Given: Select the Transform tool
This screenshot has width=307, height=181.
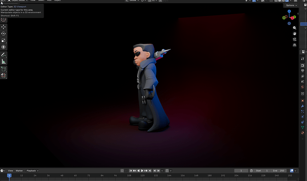Looking at the screenshot, I should [x=3, y=47].
